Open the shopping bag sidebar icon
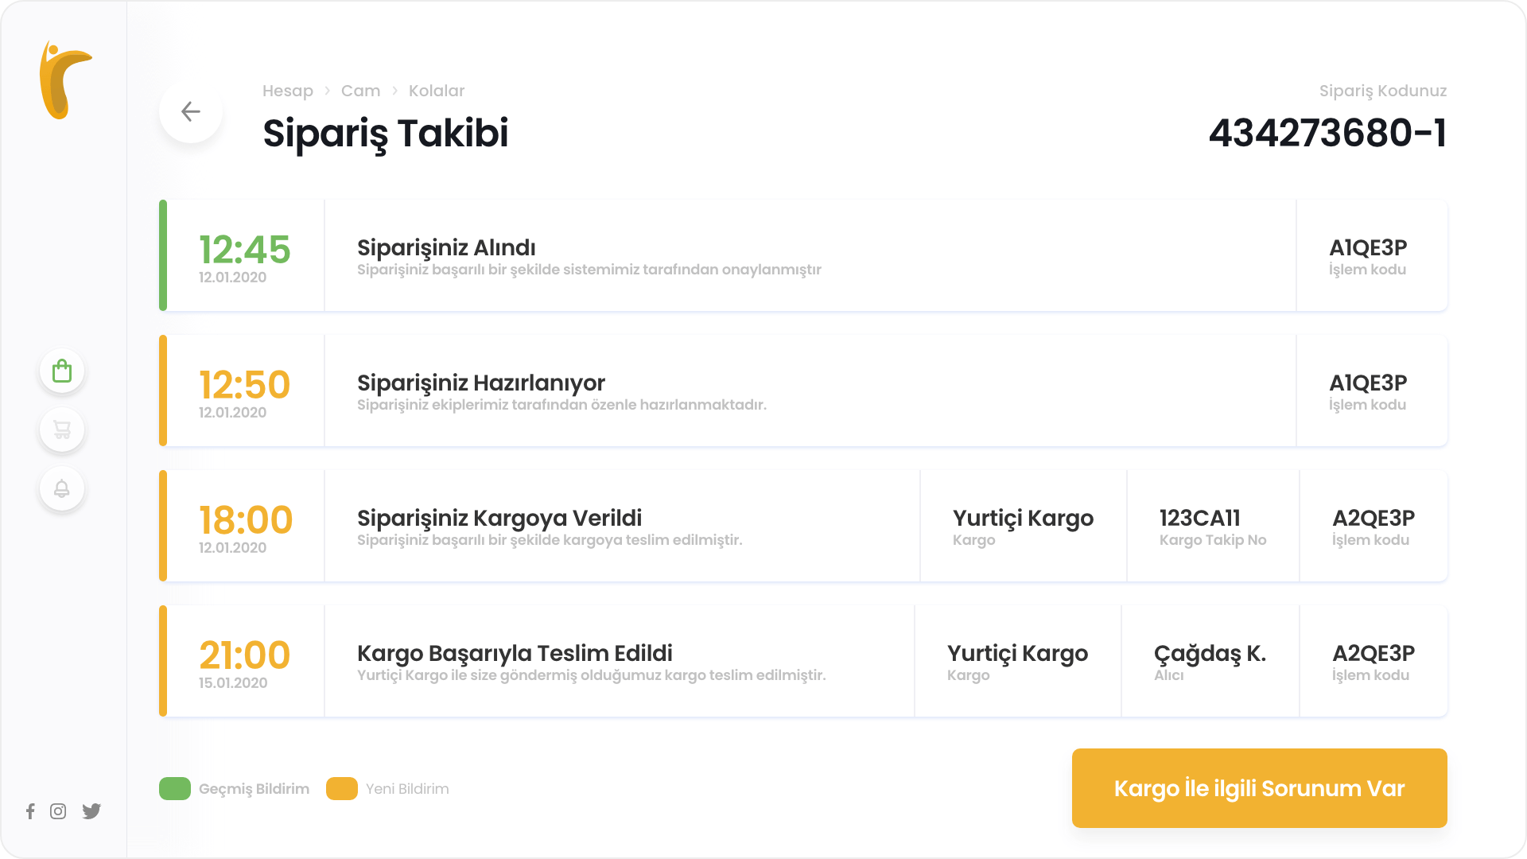1527x859 pixels. coord(62,371)
